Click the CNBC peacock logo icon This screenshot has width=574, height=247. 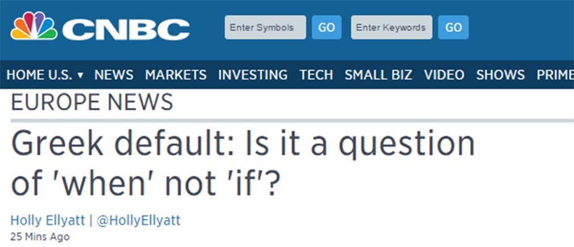tap(33, 27)
